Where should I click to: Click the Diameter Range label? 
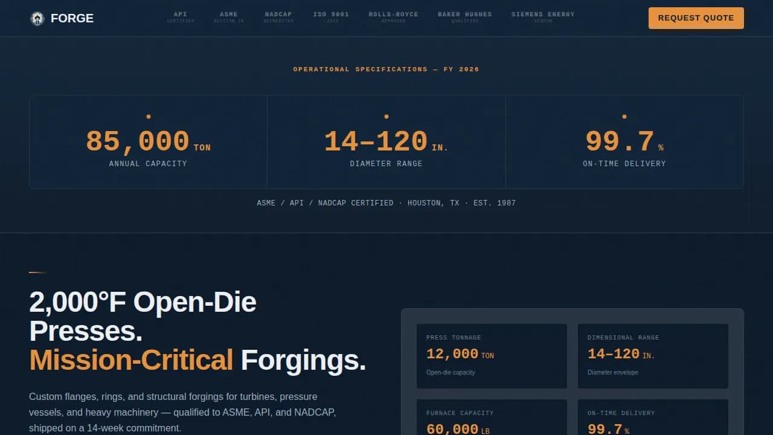pos(386,164)
